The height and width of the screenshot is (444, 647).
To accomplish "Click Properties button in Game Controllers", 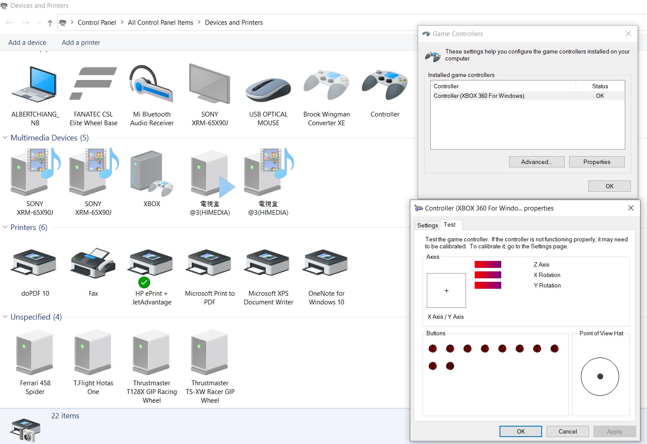I will tap(597, 162).
